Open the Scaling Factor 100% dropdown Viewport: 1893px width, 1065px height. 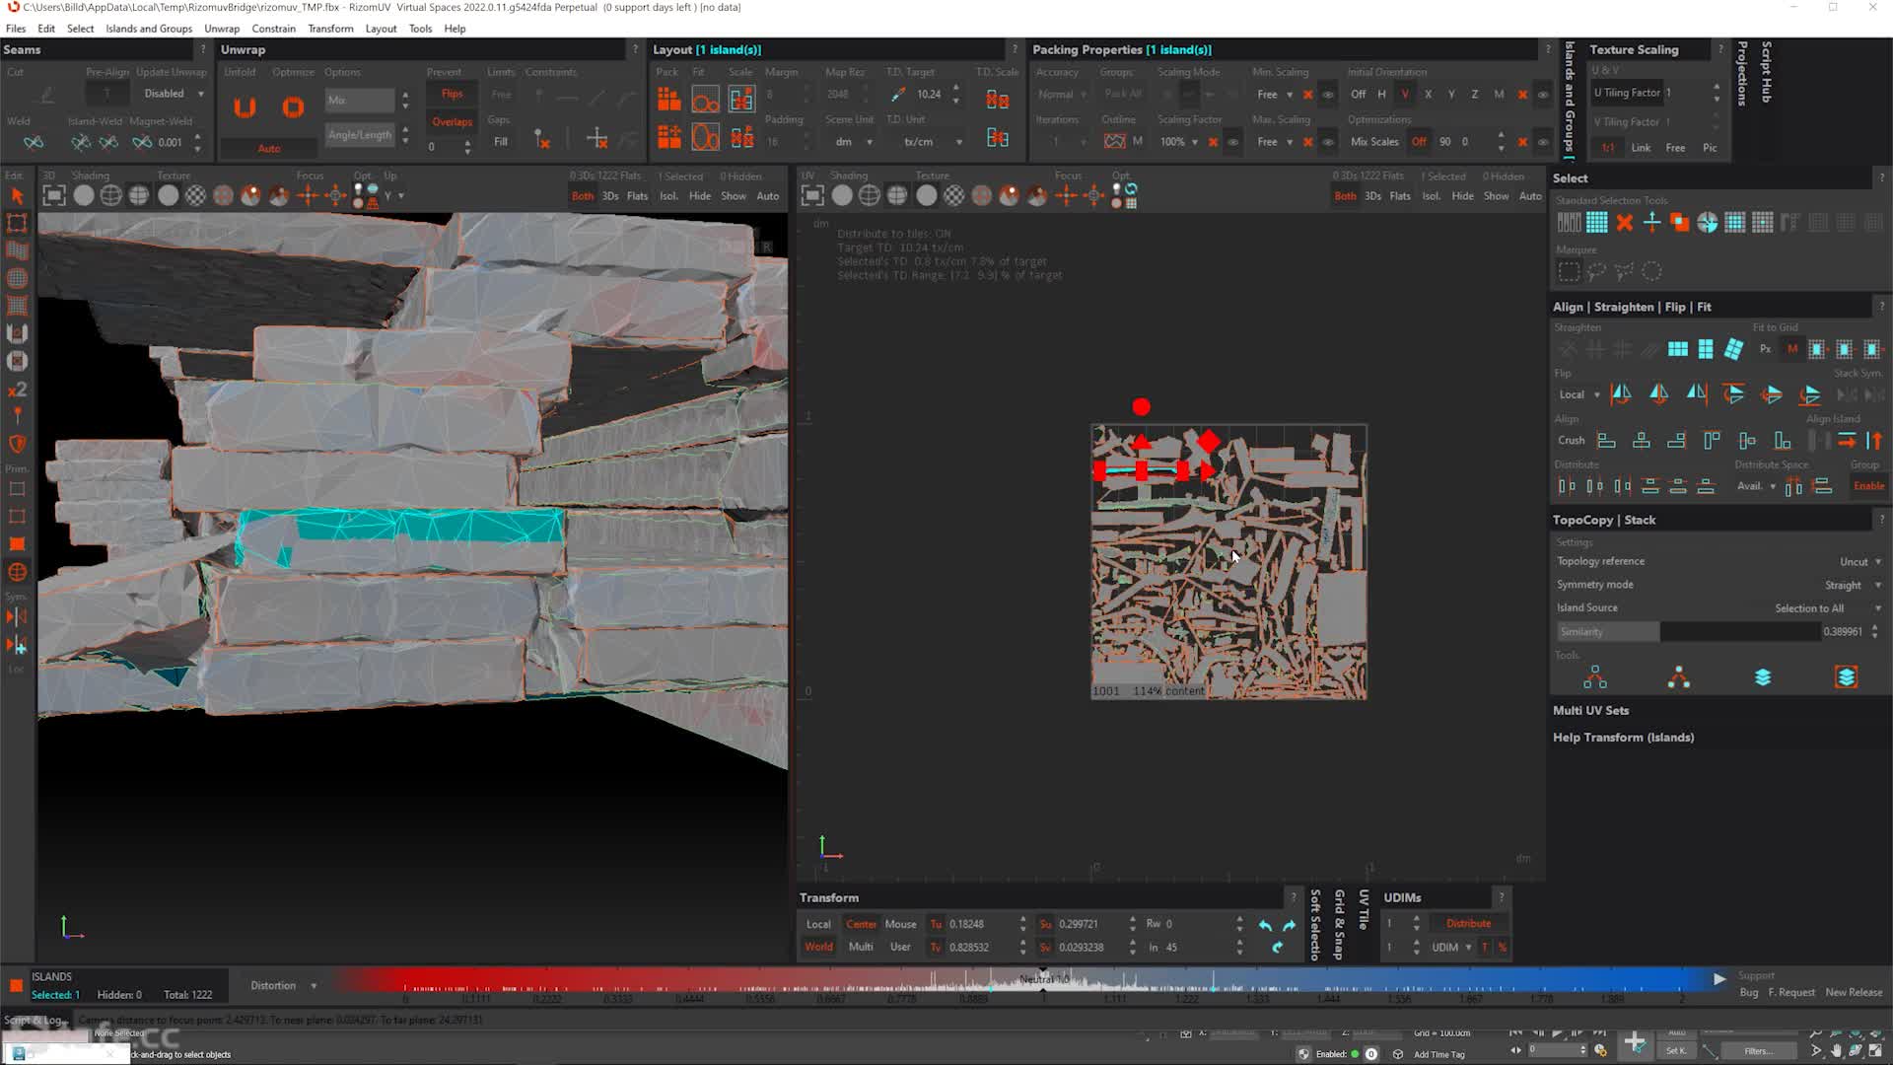click(1179, 142)
